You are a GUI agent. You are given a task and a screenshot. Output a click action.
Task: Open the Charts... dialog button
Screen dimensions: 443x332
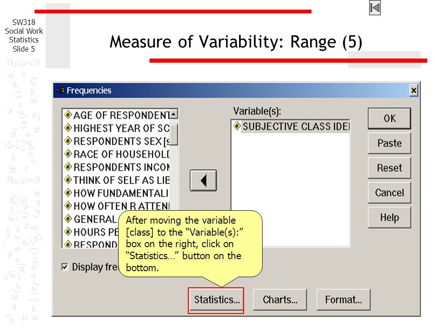coord(280,300)
